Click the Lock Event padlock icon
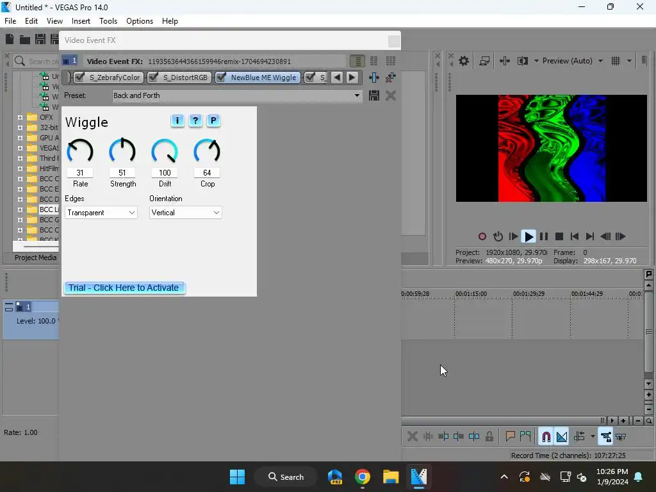The image size is (656, 492). click(489, 437)
